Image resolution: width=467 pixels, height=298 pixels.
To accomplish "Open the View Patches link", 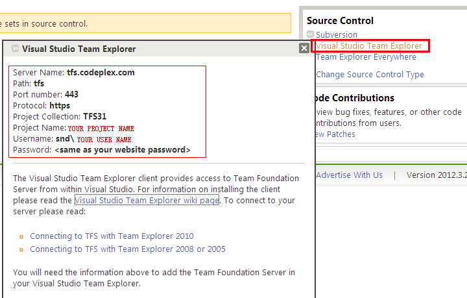I will (x=335, y=134).
